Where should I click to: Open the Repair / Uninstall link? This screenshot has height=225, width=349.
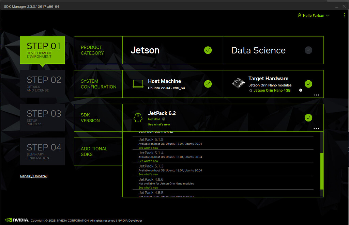(x=33, y=176)
